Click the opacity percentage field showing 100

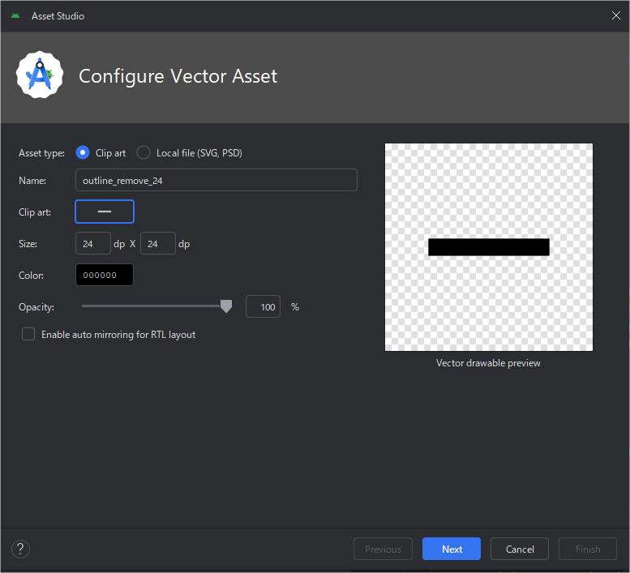tap(263, 307)
